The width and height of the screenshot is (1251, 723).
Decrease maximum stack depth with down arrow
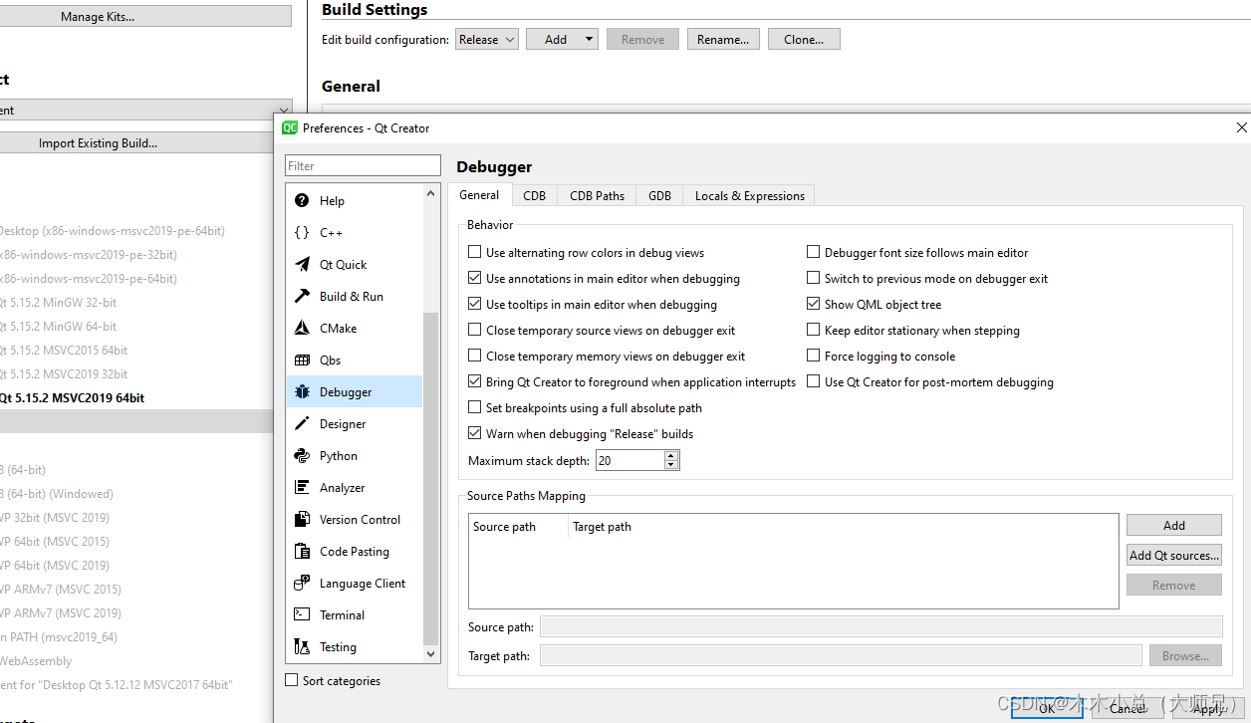[x=671, y=465]
